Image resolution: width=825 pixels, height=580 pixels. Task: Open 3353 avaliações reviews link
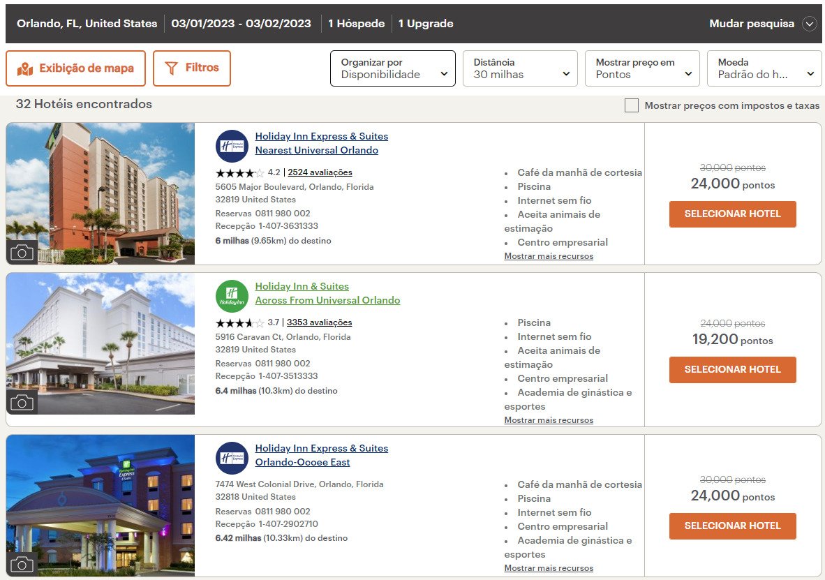click(319, 322)
